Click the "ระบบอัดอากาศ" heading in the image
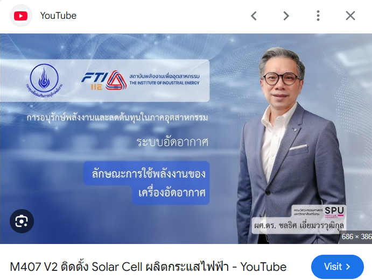This screenshot has height=280, width=372. pos(172,142)
